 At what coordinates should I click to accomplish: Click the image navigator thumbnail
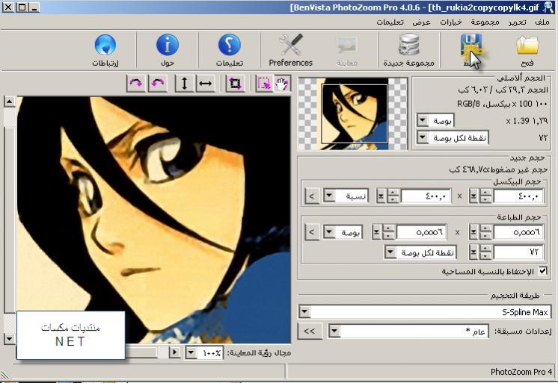click(352, 113)
